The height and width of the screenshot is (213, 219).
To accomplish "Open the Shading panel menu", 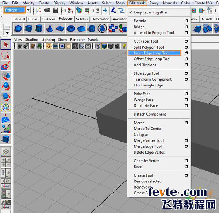I will pos(31,40).
